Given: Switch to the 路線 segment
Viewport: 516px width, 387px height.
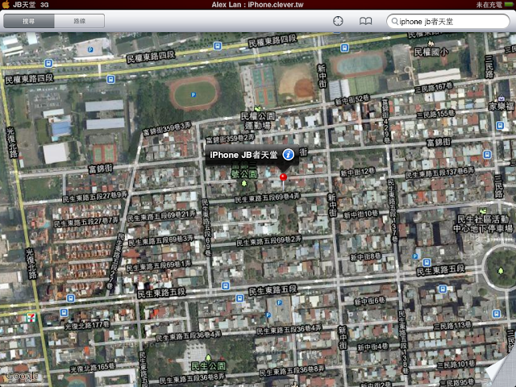Looking at the screenshot, I should point(79,21).
